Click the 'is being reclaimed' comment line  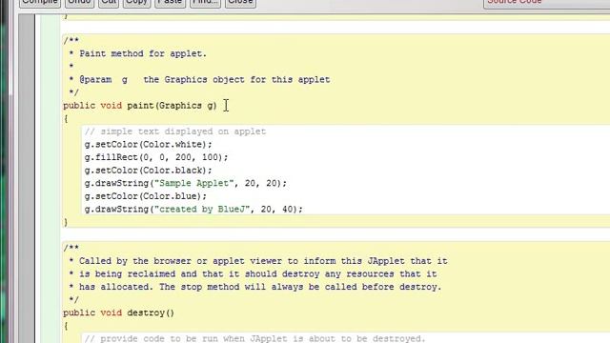[x=253, y=274]
